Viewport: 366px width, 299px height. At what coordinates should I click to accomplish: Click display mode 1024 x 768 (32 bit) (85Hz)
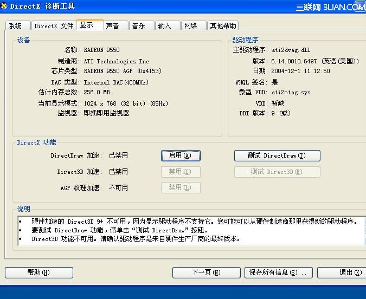pyautogui.click(x=126, y=103)
